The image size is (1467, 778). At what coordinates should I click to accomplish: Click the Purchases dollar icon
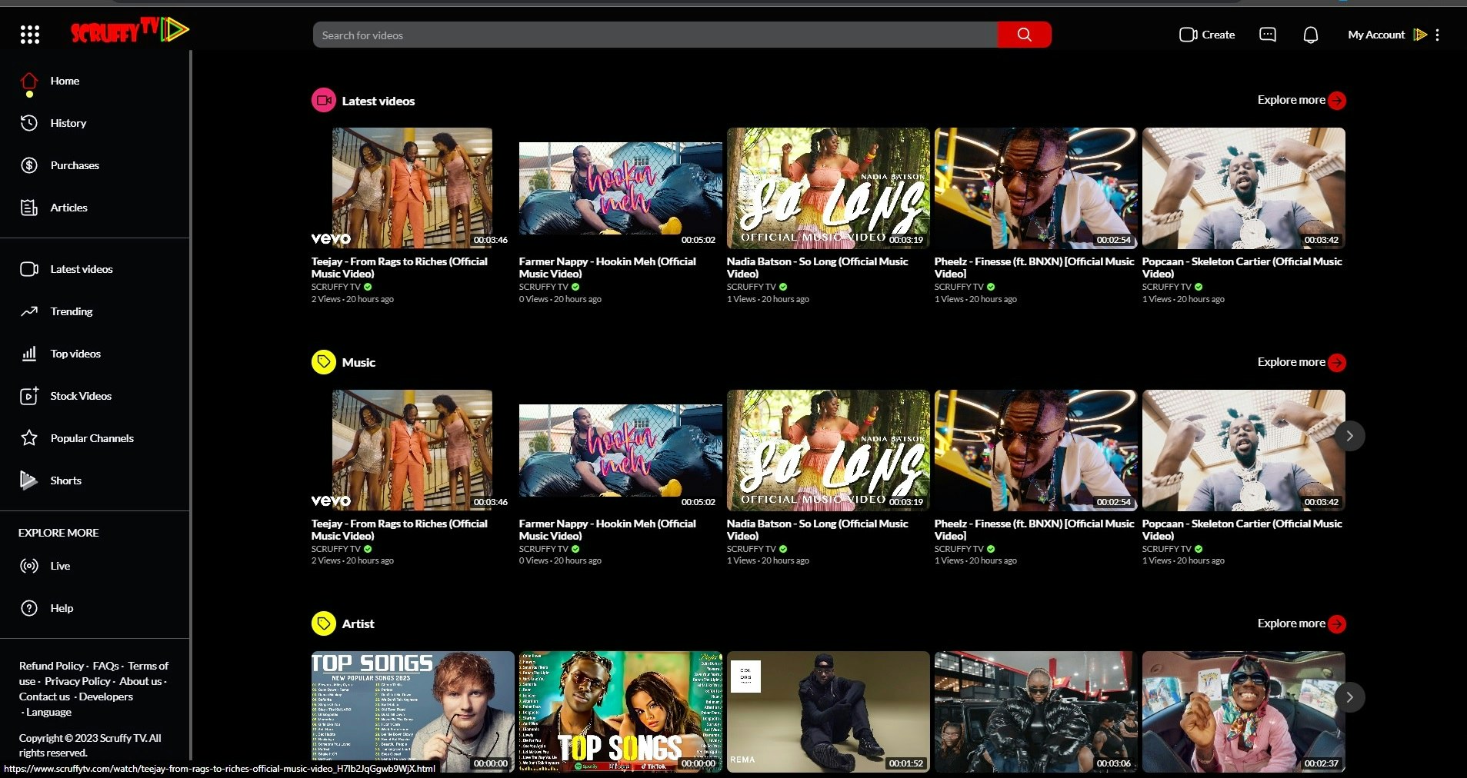[29, 165]
